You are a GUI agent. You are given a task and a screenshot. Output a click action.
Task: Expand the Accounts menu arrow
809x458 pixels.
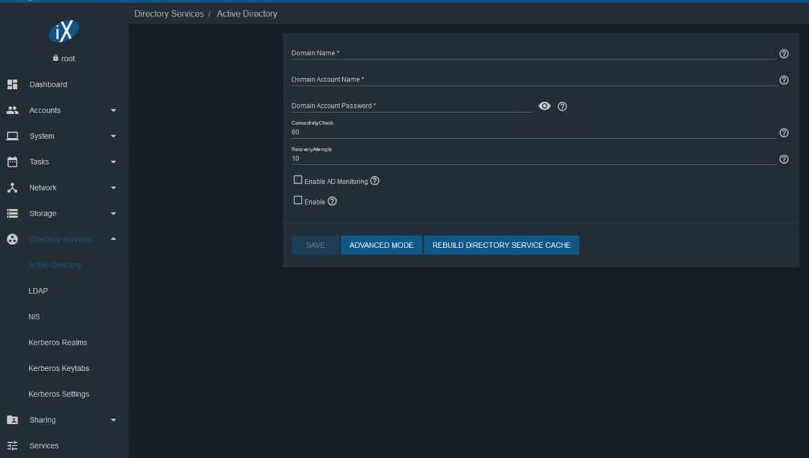tap(113, 111)
